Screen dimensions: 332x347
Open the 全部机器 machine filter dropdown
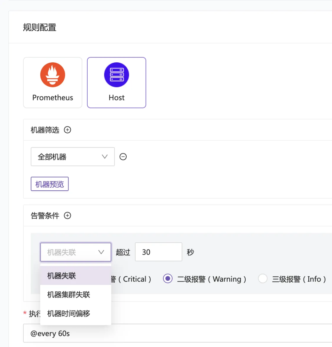73,157
